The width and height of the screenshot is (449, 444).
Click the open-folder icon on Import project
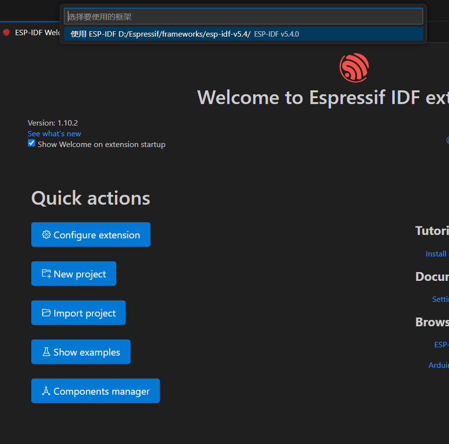click(x=46, y=313)
